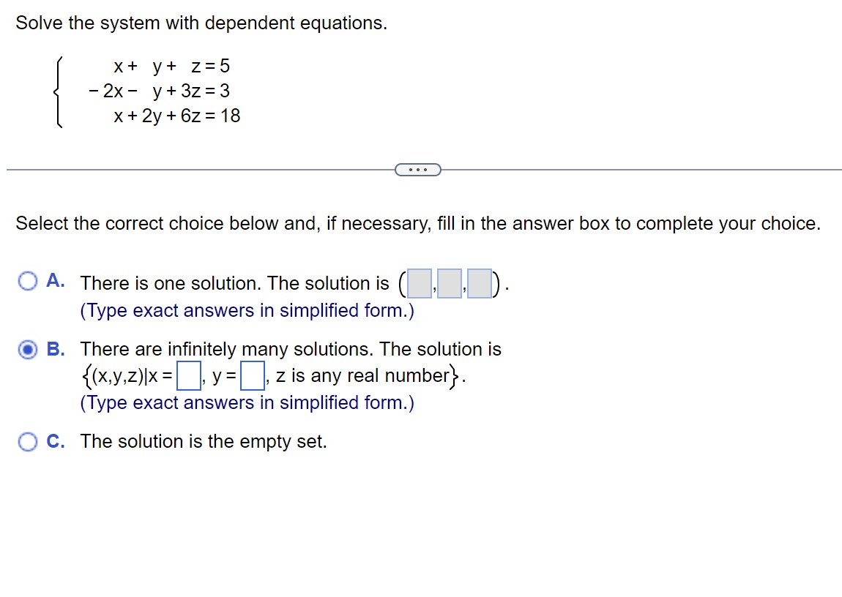The width and height of the screenshot is (842, 597).
Task: Click the 'Type exact answers' hint under choice B
Action: 245,402
